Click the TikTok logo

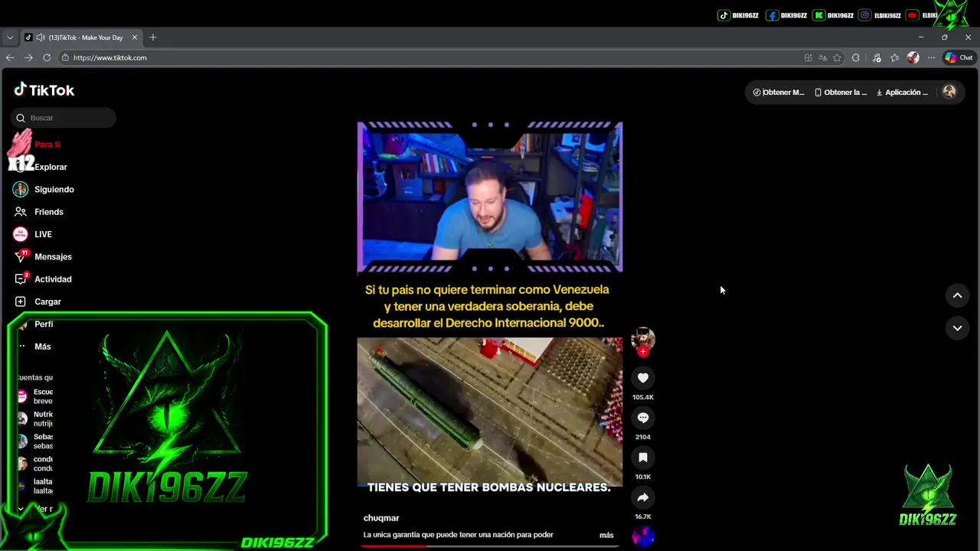click(x=44, y=90)
